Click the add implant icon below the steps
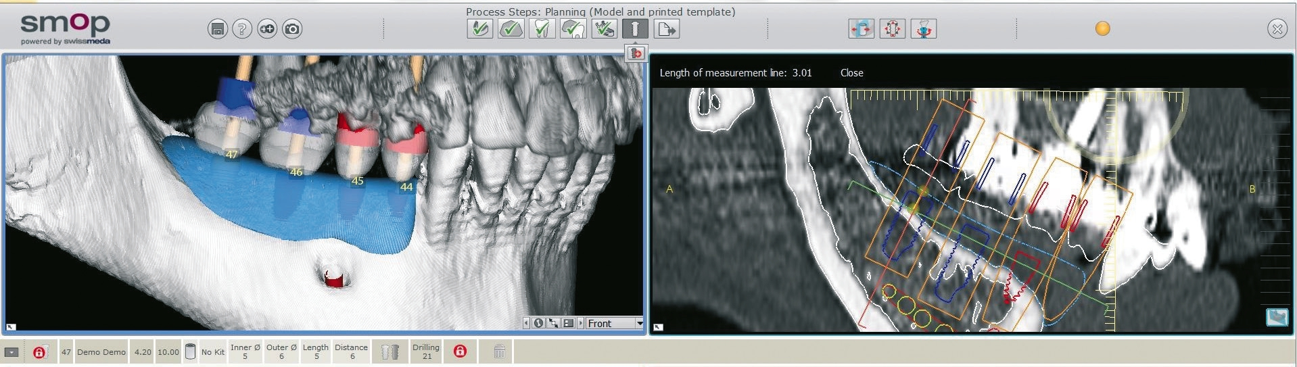Viewport: 1297px width, 367px height. (636, 53)
